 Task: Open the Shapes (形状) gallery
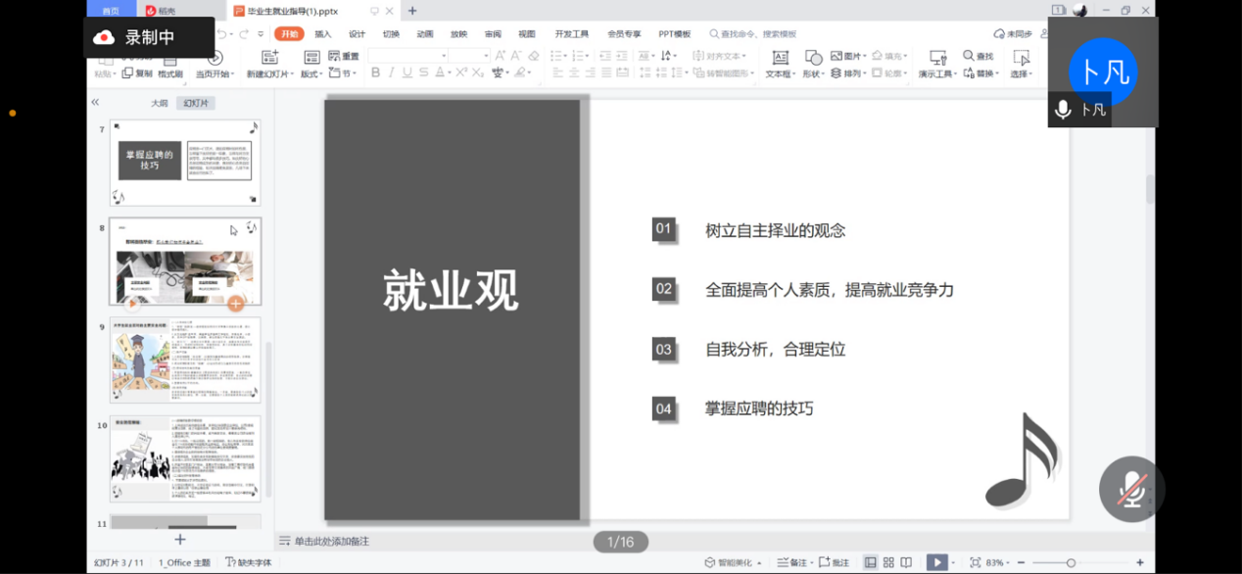(x=813, y=58)
